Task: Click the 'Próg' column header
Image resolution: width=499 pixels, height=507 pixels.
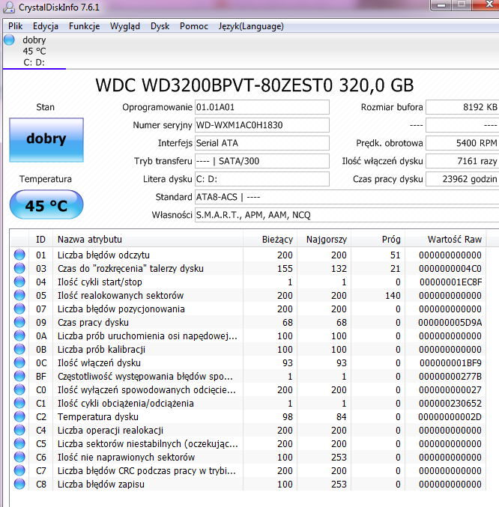Action: click(x=378, y=240)
